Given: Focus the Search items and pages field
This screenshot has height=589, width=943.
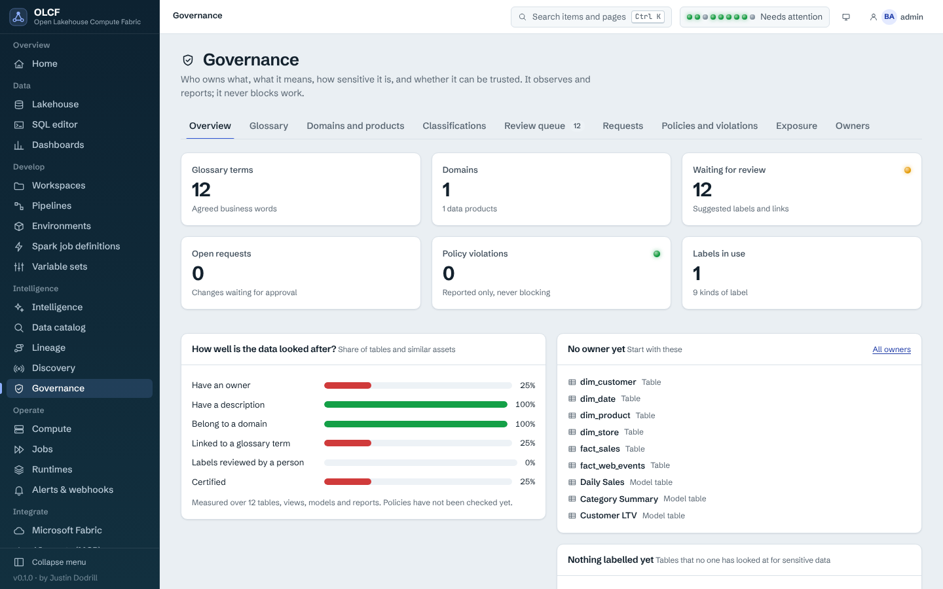Looking at the screenshot, I should (x=591, y=17).
